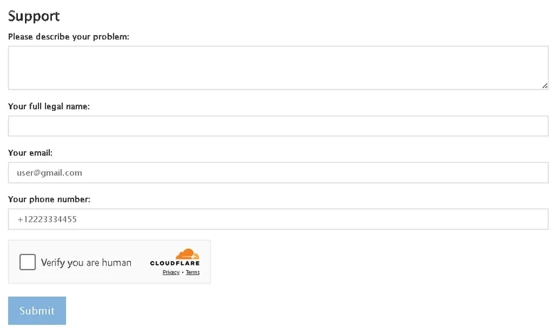Click the Support page heading
The height and width of the screenshot is (334, 554).
(34, 16)
